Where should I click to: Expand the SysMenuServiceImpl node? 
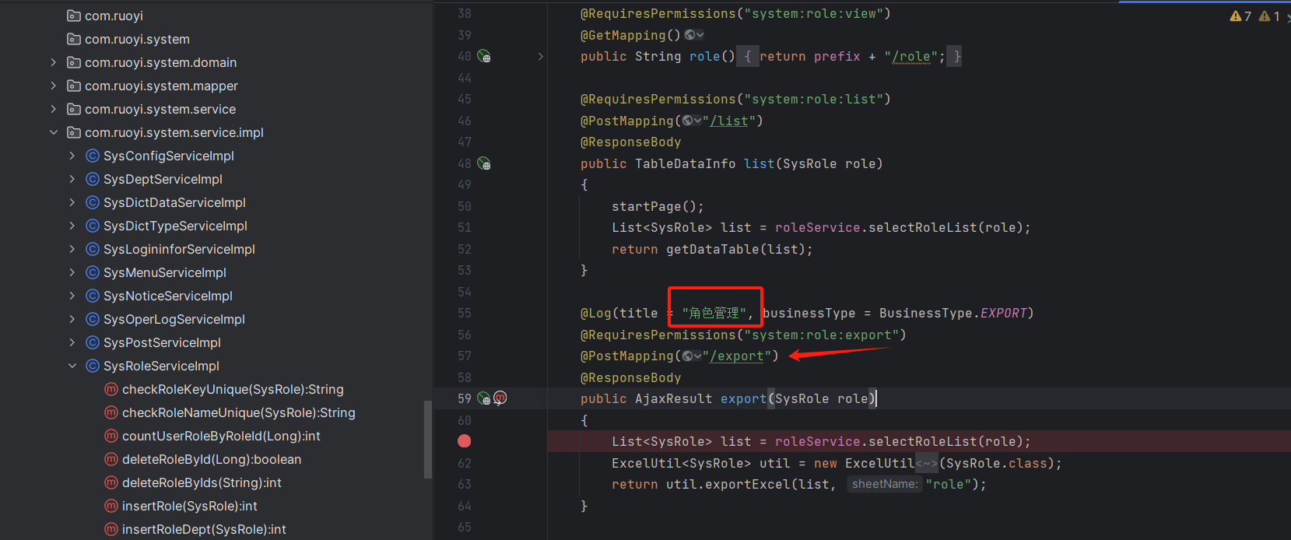tap(72, 272)
